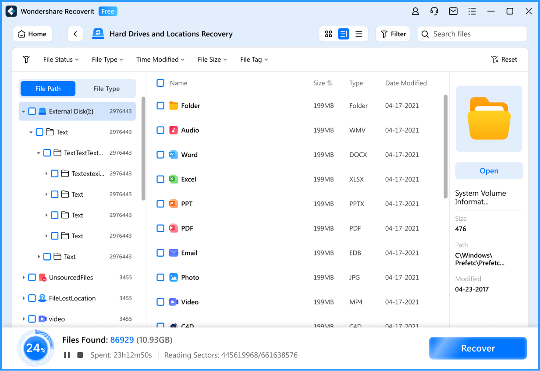Go to Home
540x371 pixels.
click(32, 34)
